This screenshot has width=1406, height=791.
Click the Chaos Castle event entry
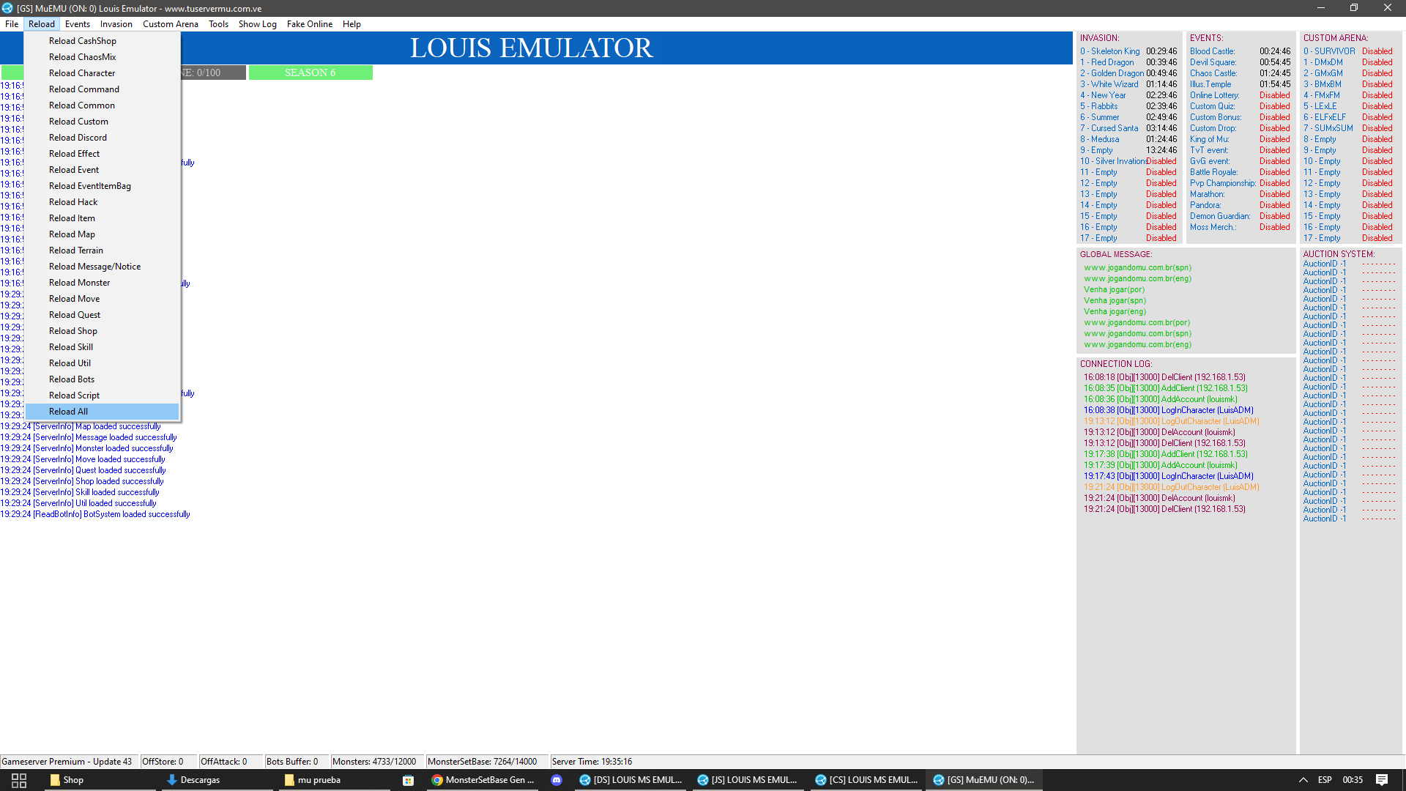pos(1240,73)
